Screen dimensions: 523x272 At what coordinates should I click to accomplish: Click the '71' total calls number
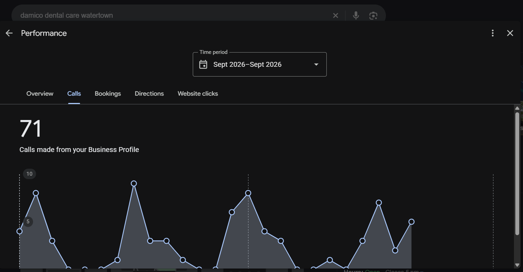point(31,129)
